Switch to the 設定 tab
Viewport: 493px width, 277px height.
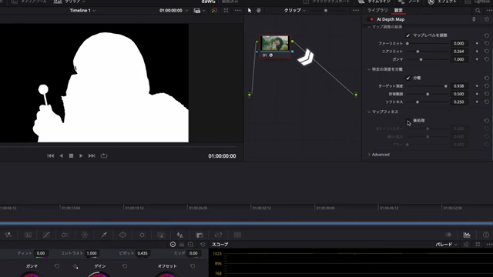point(398,10)
